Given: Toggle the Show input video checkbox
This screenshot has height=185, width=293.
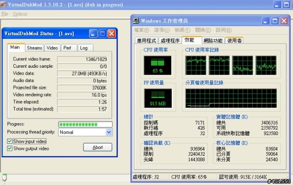Looking at the screenshot, I should click(10, 141).
